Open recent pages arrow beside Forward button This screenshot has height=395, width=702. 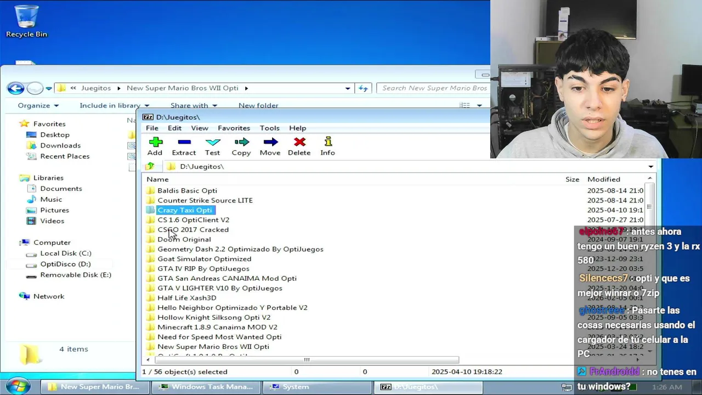coord(49,88)
